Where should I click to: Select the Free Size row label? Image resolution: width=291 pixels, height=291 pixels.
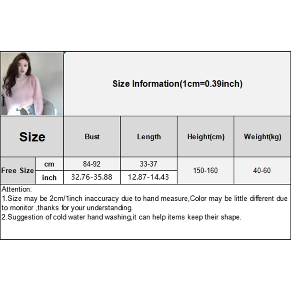tap(17, 171)
